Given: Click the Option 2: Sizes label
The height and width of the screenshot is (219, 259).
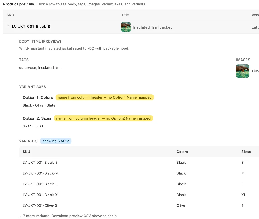Looking at the screenshot, I should pyautogui.click(x=37, y=118).
